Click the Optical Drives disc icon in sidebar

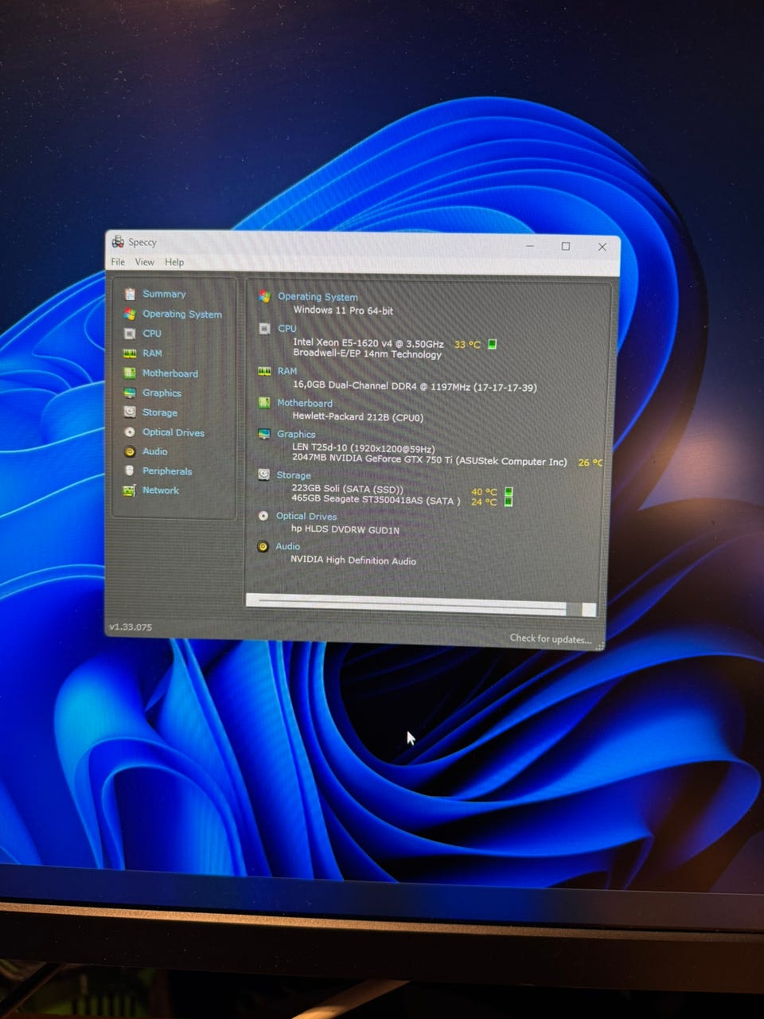130,431
